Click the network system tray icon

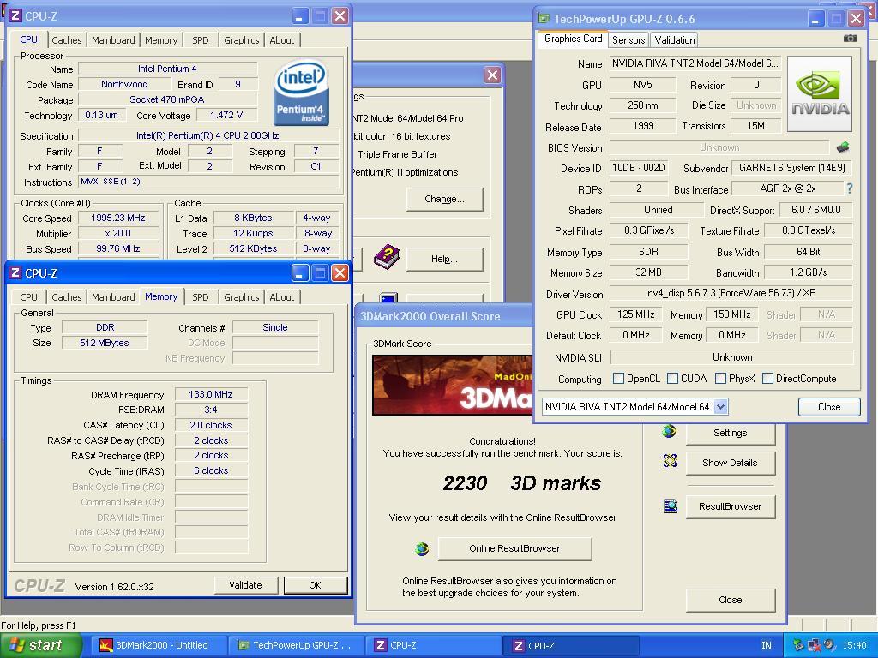point(815,645)
